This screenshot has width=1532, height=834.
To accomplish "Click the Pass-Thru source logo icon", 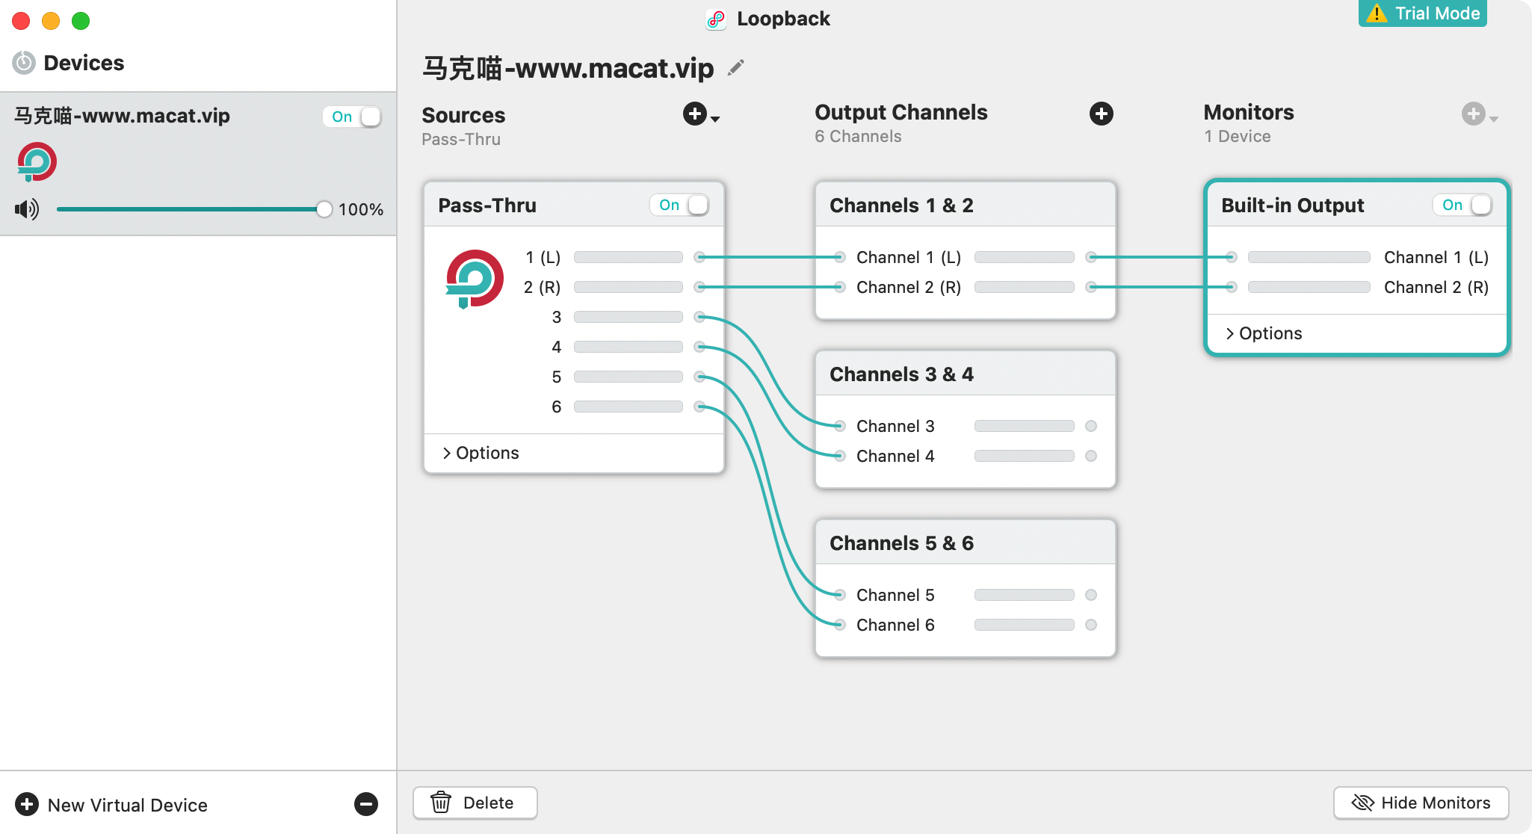I will (x=475, y=279).
